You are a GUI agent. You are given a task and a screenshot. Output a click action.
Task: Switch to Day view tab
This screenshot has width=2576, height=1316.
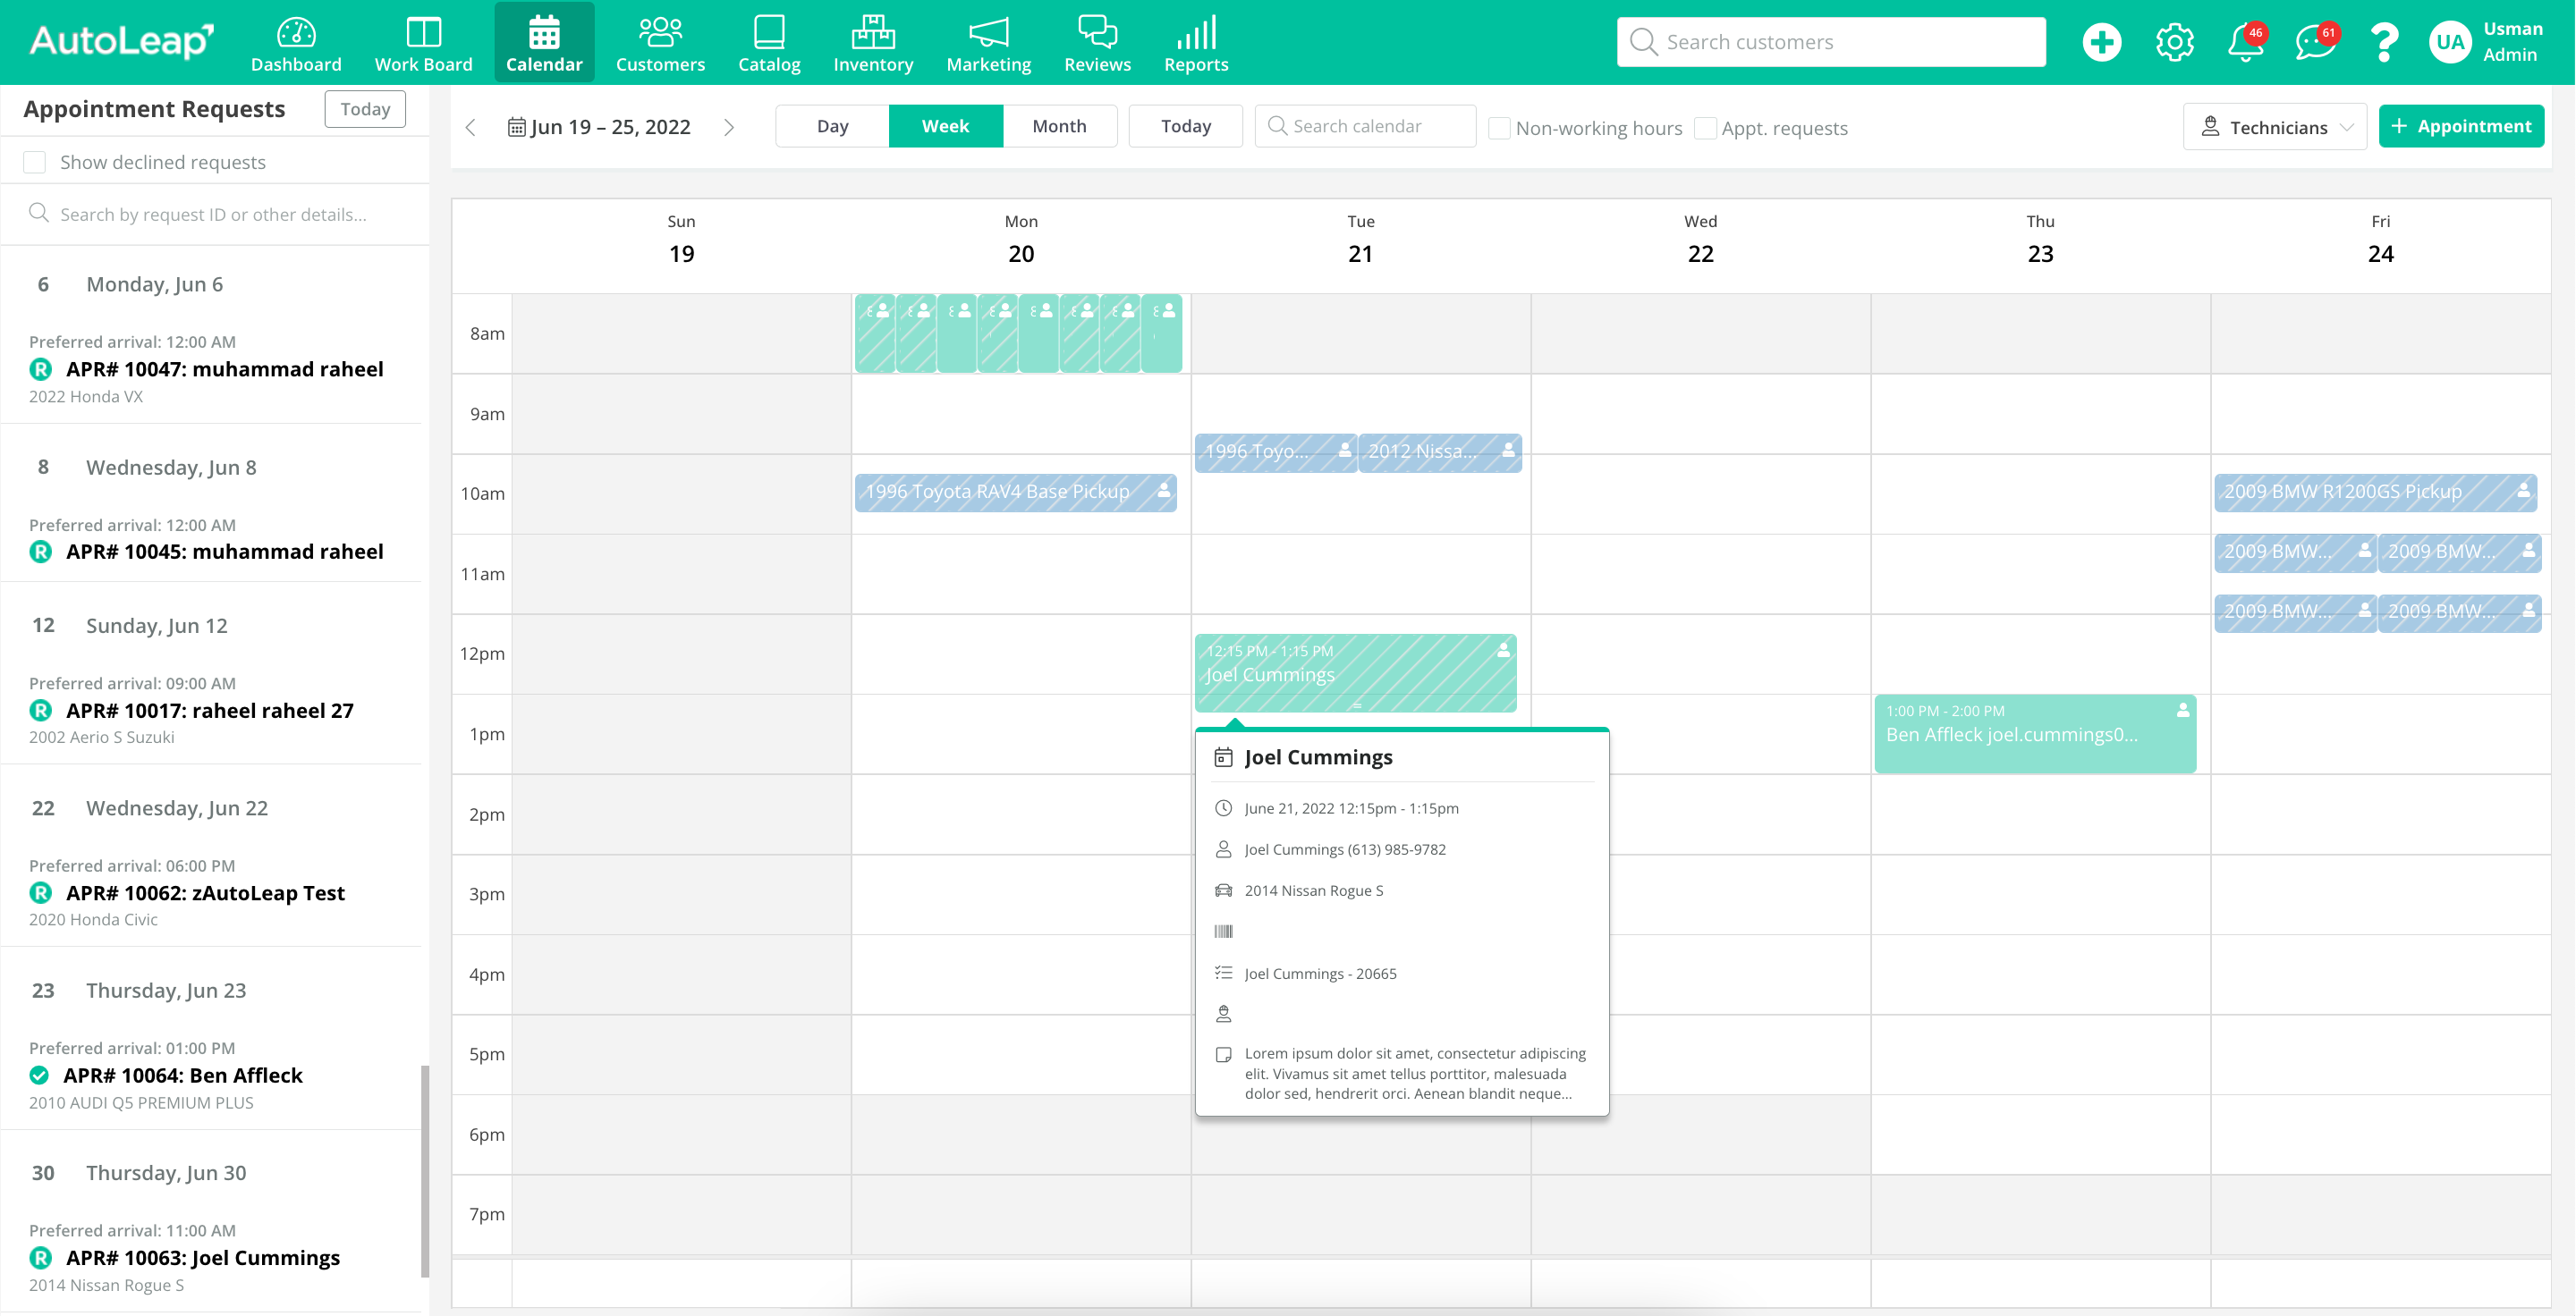click(x=832, y=126)
